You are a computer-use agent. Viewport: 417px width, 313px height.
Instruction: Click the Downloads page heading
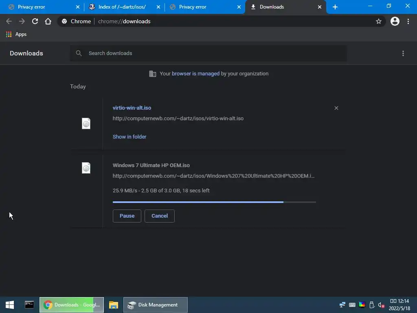click(x=26, y=53)
